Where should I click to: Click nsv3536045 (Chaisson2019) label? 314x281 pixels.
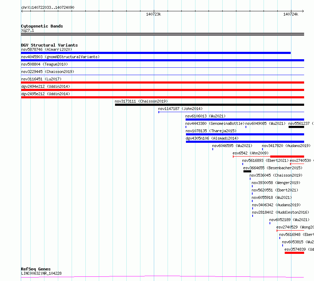pyautogui.click(x=276, y=175)
